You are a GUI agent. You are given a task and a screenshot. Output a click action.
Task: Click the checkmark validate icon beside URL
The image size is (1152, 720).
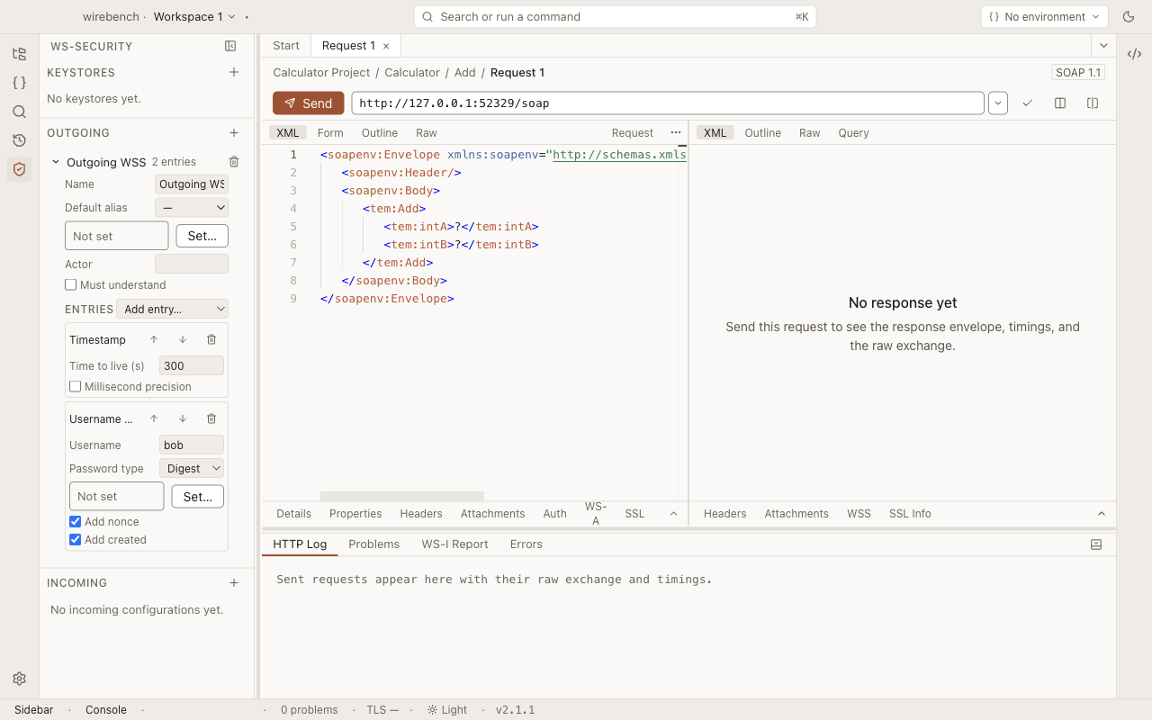point(1028,103)
